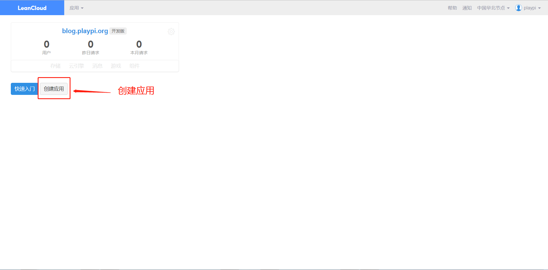Select the 存储 tab of the app
Image resolution: width=548 pixels, height=270 pixels.
coord(55,66)
